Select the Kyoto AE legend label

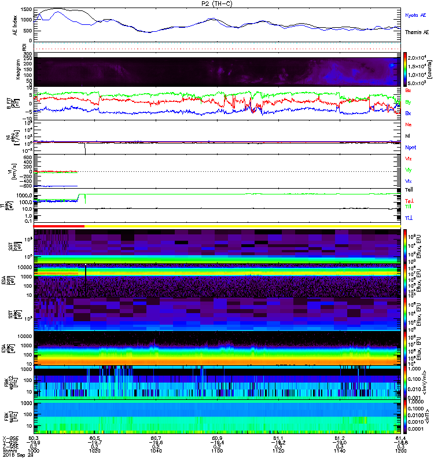click(x=415, y=15)
